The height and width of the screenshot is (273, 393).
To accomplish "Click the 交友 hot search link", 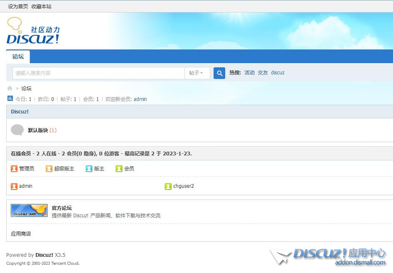I will 263,73.
